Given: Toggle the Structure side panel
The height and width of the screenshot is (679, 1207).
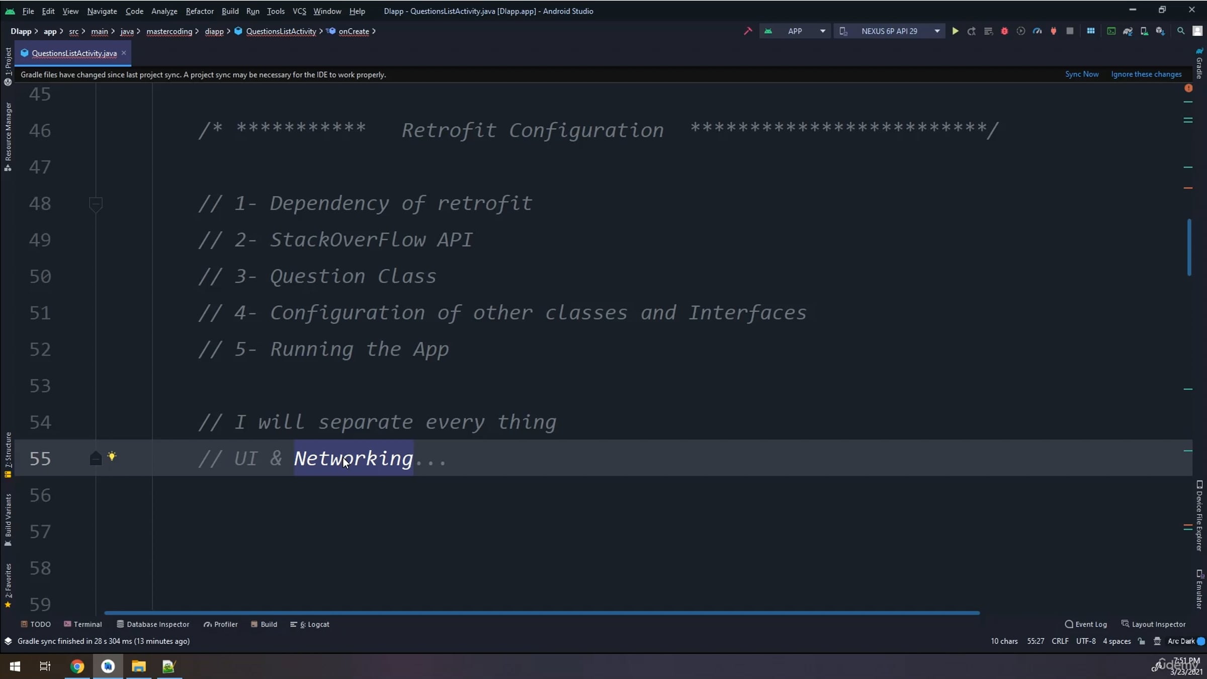Looking at the screenshot, I should (x=8, y=453).
